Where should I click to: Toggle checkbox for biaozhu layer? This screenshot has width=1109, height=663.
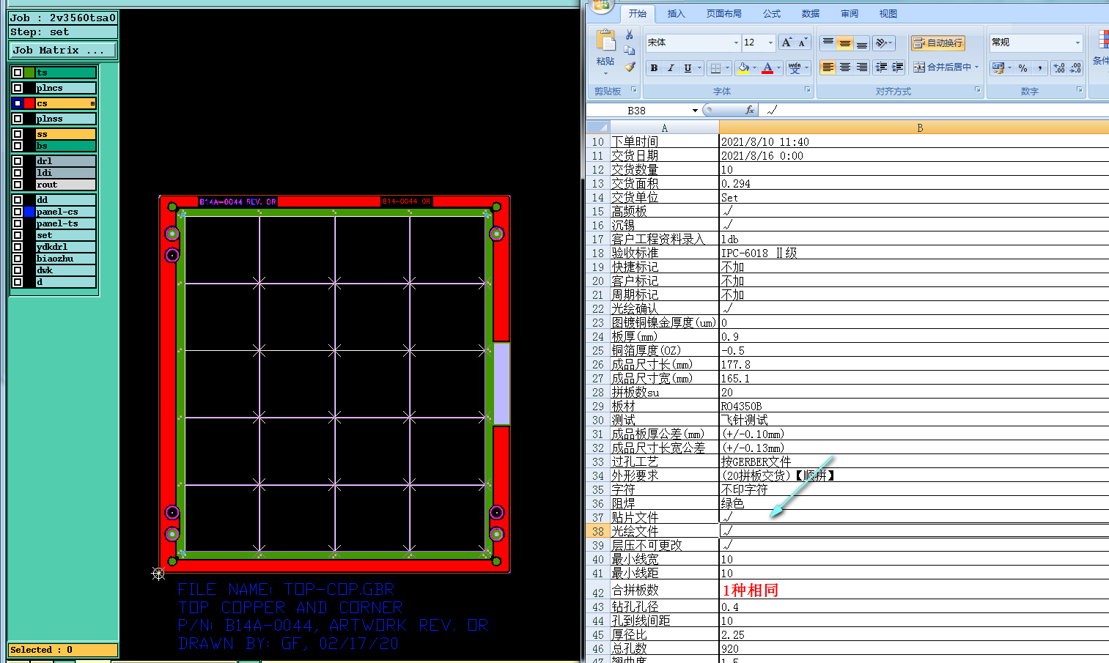18,259
